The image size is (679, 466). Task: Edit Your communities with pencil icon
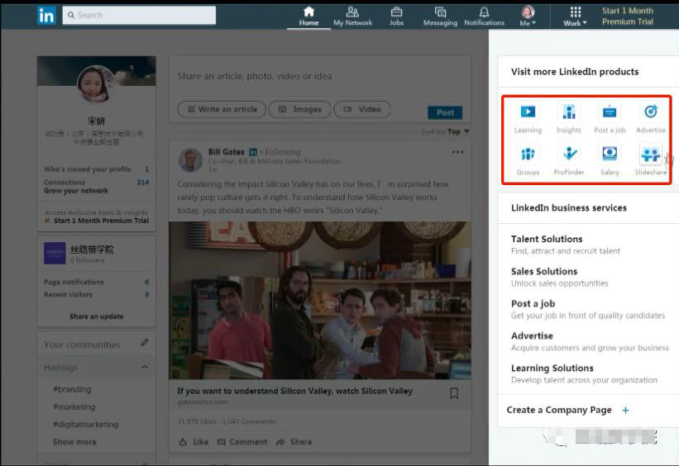coord(145,343)
